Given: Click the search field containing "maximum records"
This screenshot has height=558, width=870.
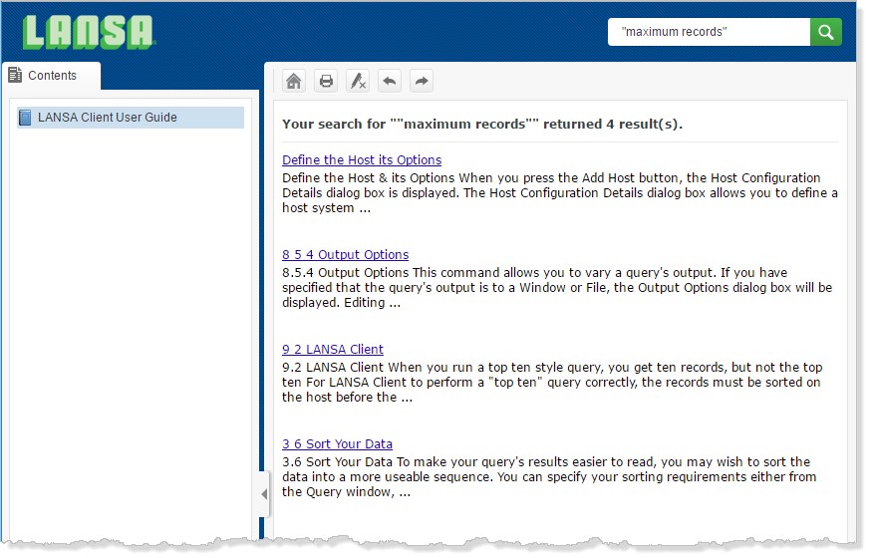Looking at the screenshot, I should coord(710,32).
